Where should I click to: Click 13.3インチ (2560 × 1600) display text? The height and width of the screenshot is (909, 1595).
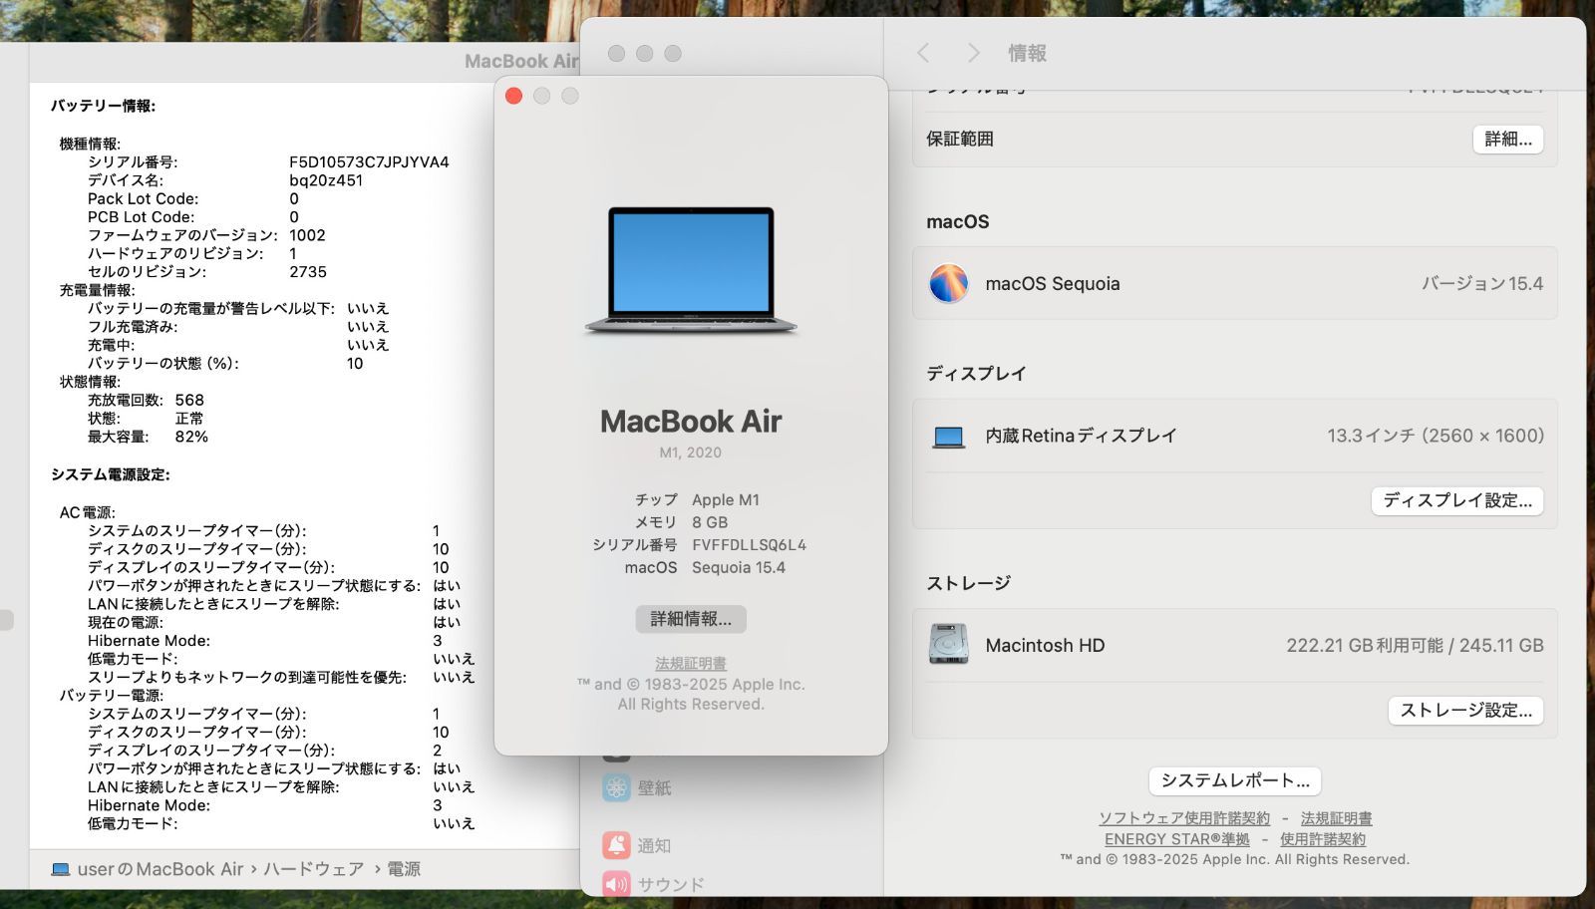click(1435, 436)
